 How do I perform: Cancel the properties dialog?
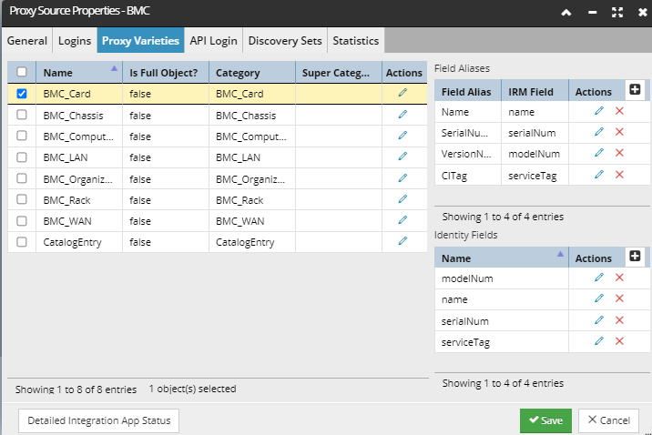click(x=609, y=420)
